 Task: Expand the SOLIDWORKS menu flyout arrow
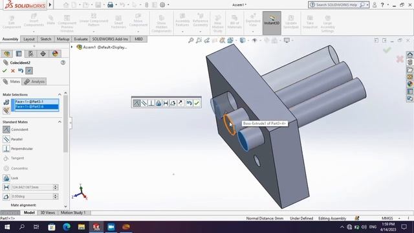point(50,5)
